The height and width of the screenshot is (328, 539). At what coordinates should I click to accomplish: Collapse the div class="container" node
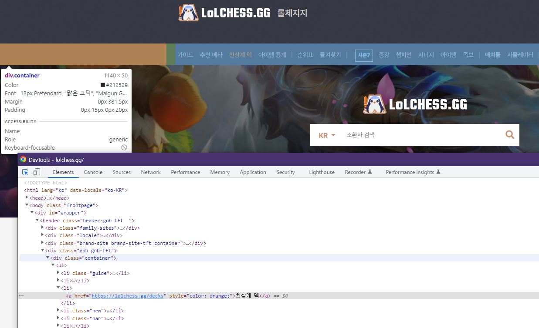(48, 258)
